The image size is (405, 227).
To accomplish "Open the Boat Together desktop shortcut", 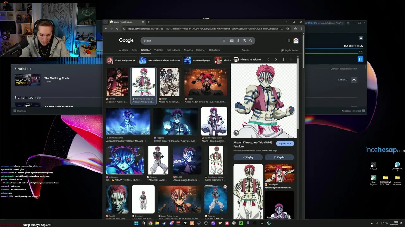I will [x=374, y=180].
